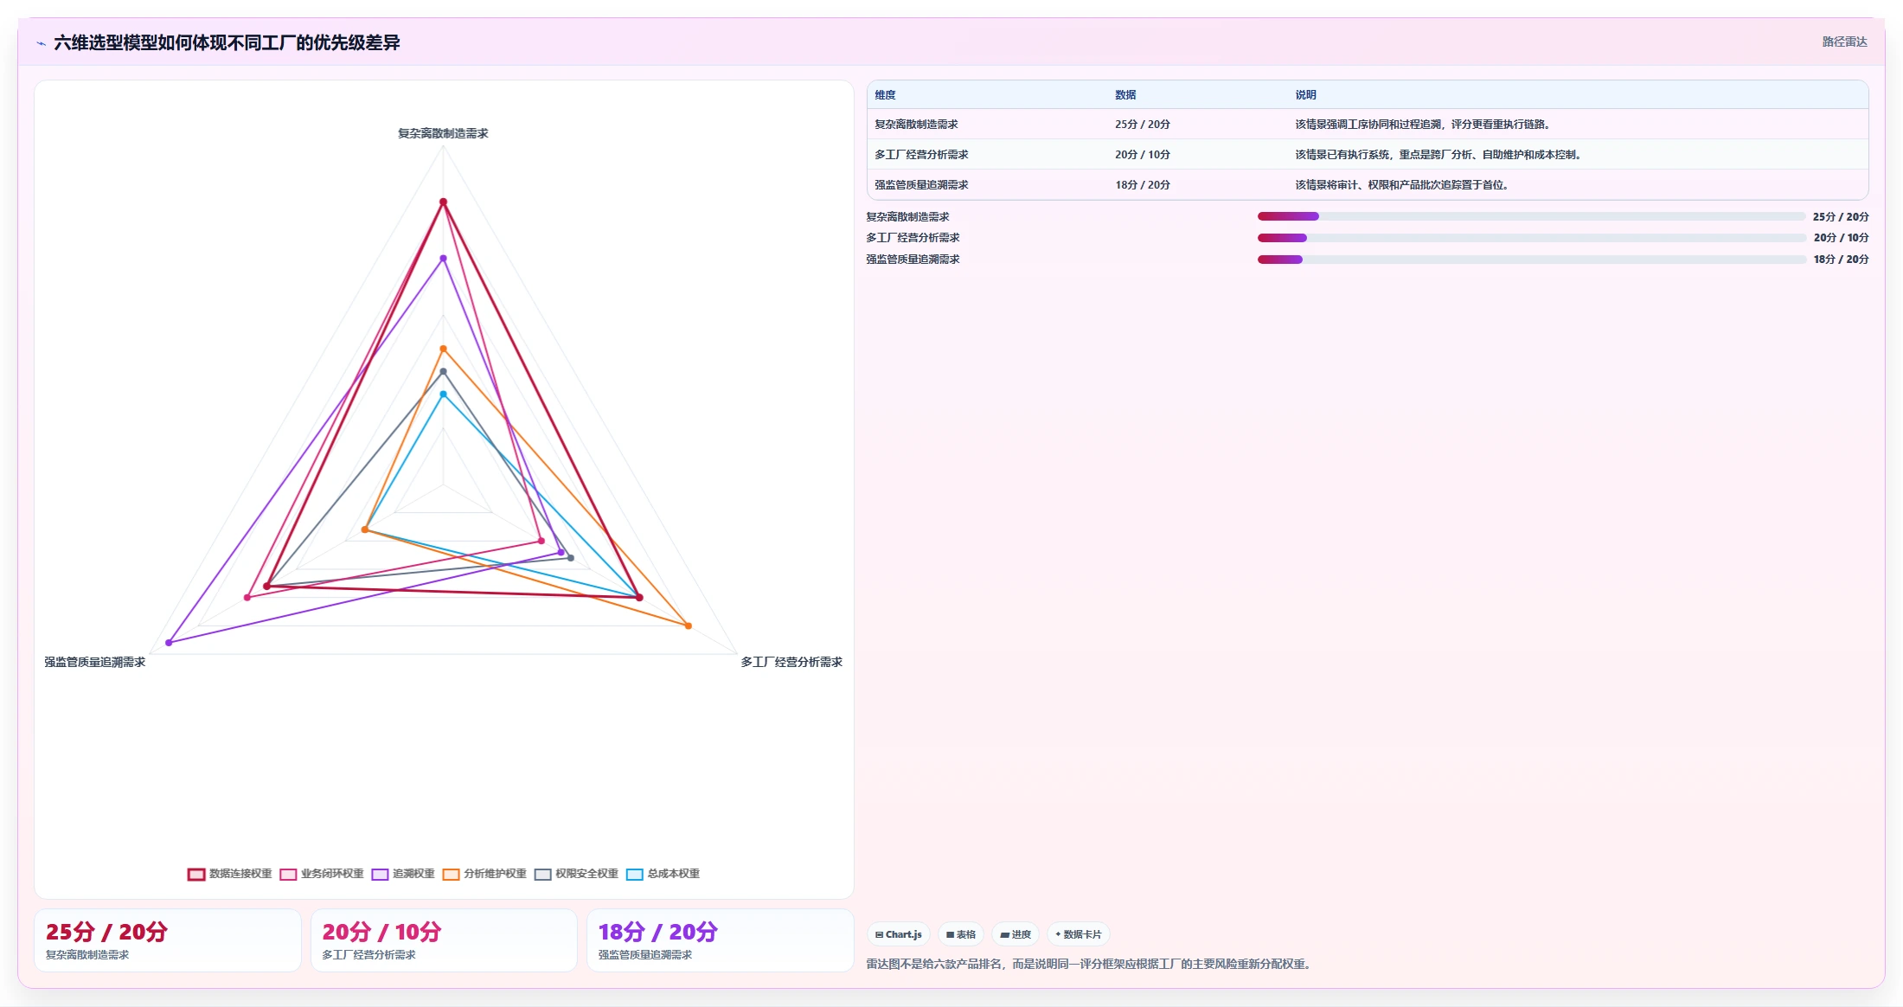Click the purple data point on the top radar axis
The image size is (1903, 1007).
click(x=444, y=258)
